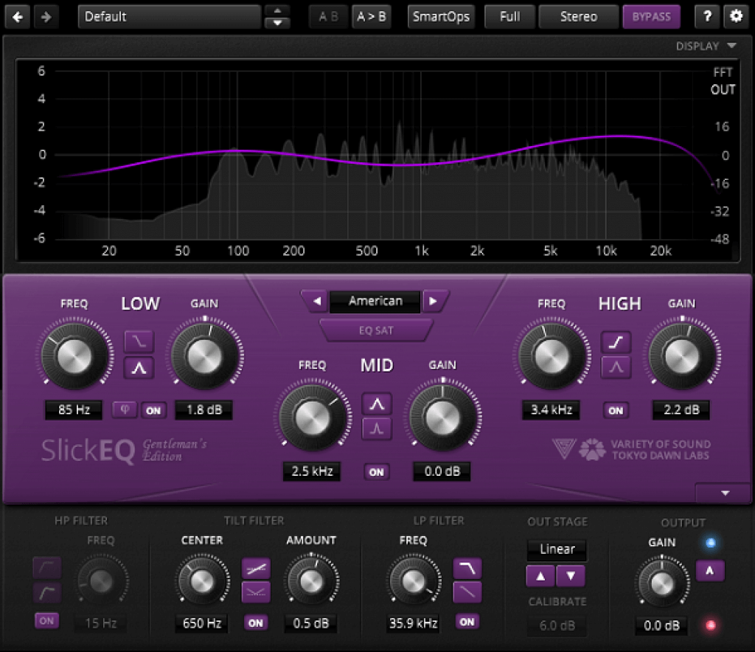The width and height of the screenshot is (755, 652).
Task: Click the A > B copy button
Action: click(372, 16)
